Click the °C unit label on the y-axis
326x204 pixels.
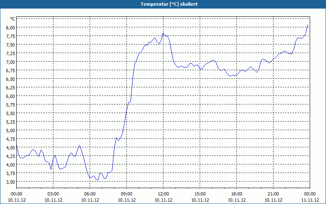click(13, 19)
